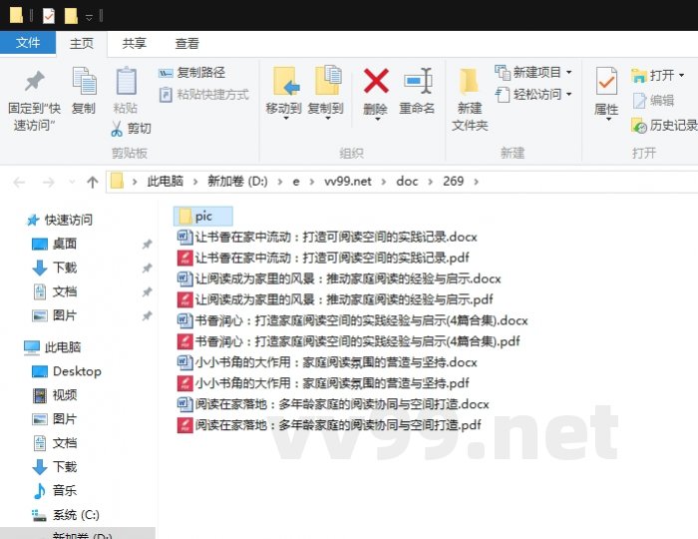698x539 pixels.
Task: Click This PC (此电脑) in address bar
Action: pos(166,182)
